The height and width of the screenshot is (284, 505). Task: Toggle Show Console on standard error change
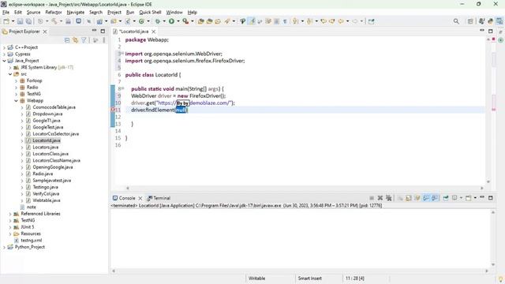click(x=435, y=198)
